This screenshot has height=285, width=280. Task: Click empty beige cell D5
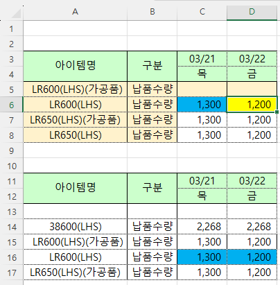coord(252,89)
